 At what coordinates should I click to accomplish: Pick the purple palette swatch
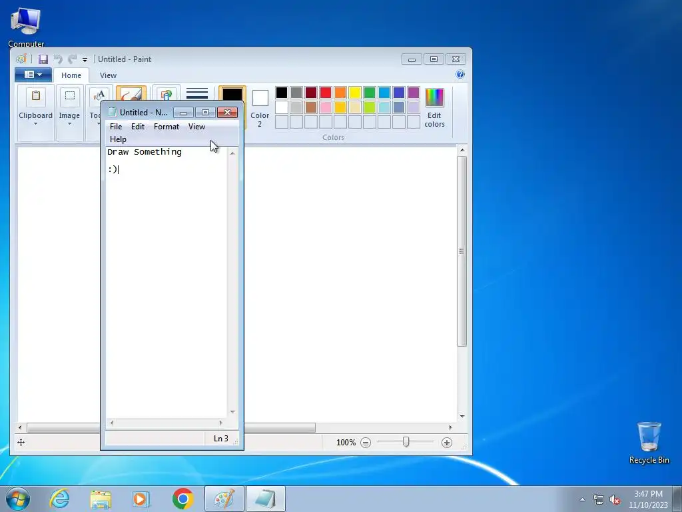[x=414, y=92]
